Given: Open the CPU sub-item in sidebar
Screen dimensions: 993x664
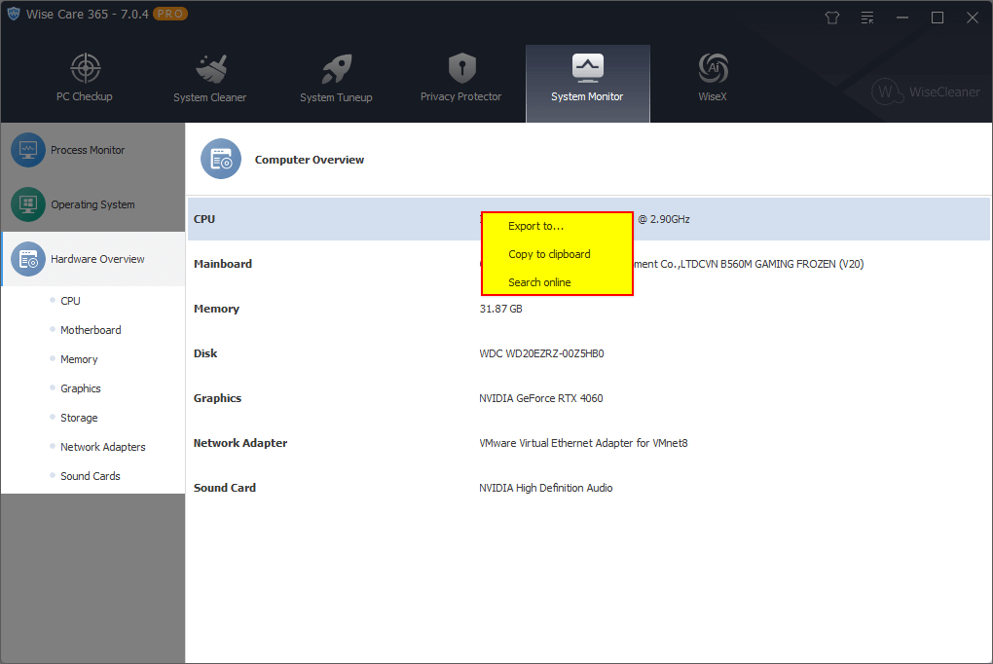Looking at the screenshot, I should [70, 301].
